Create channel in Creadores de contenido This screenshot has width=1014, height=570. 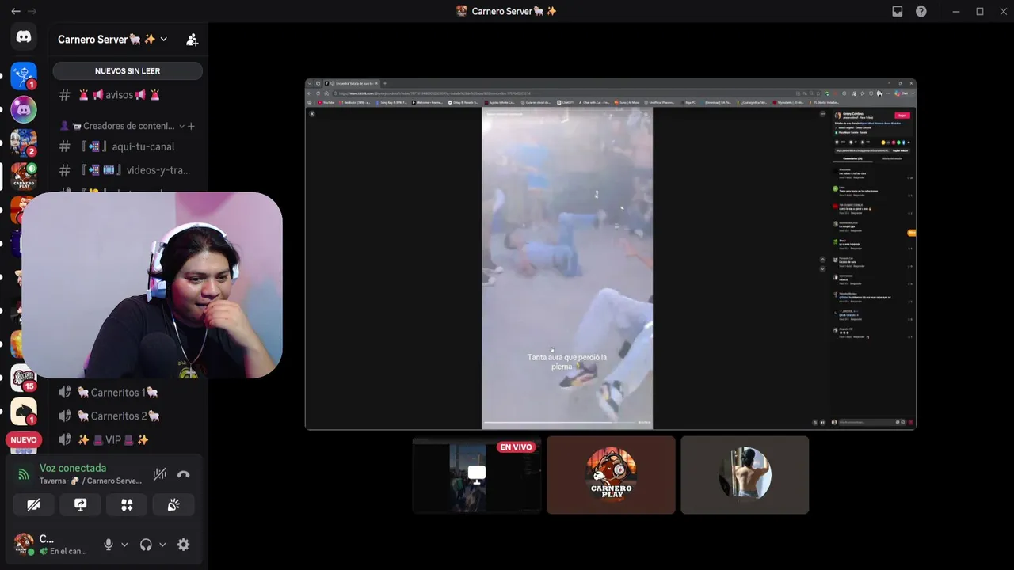[191, 126]
